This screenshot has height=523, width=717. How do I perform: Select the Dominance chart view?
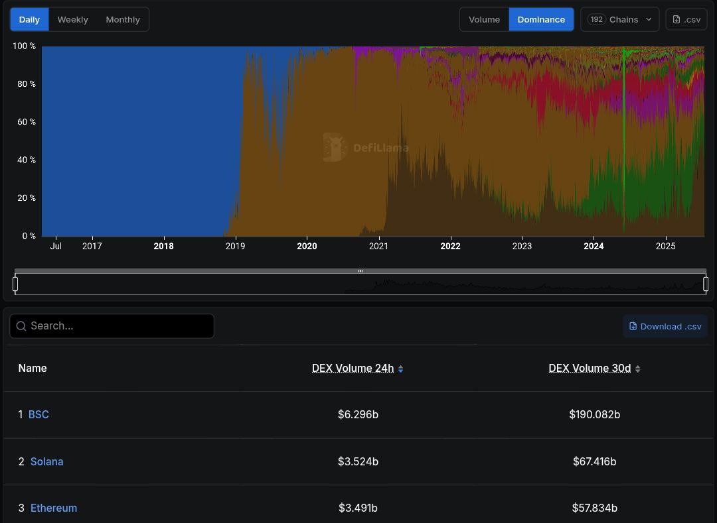[541, 20]
